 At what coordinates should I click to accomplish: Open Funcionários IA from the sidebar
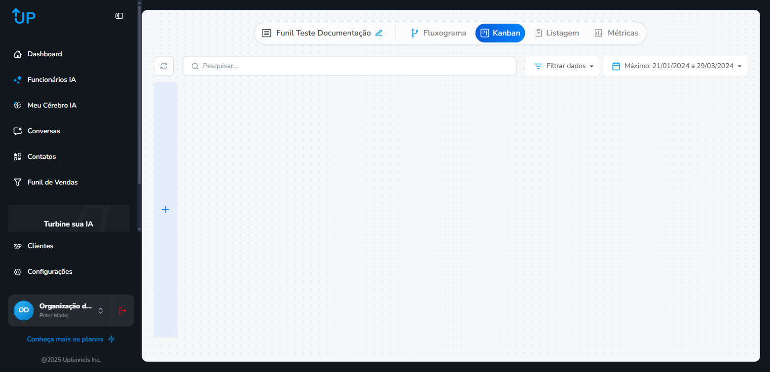point(51,79)
